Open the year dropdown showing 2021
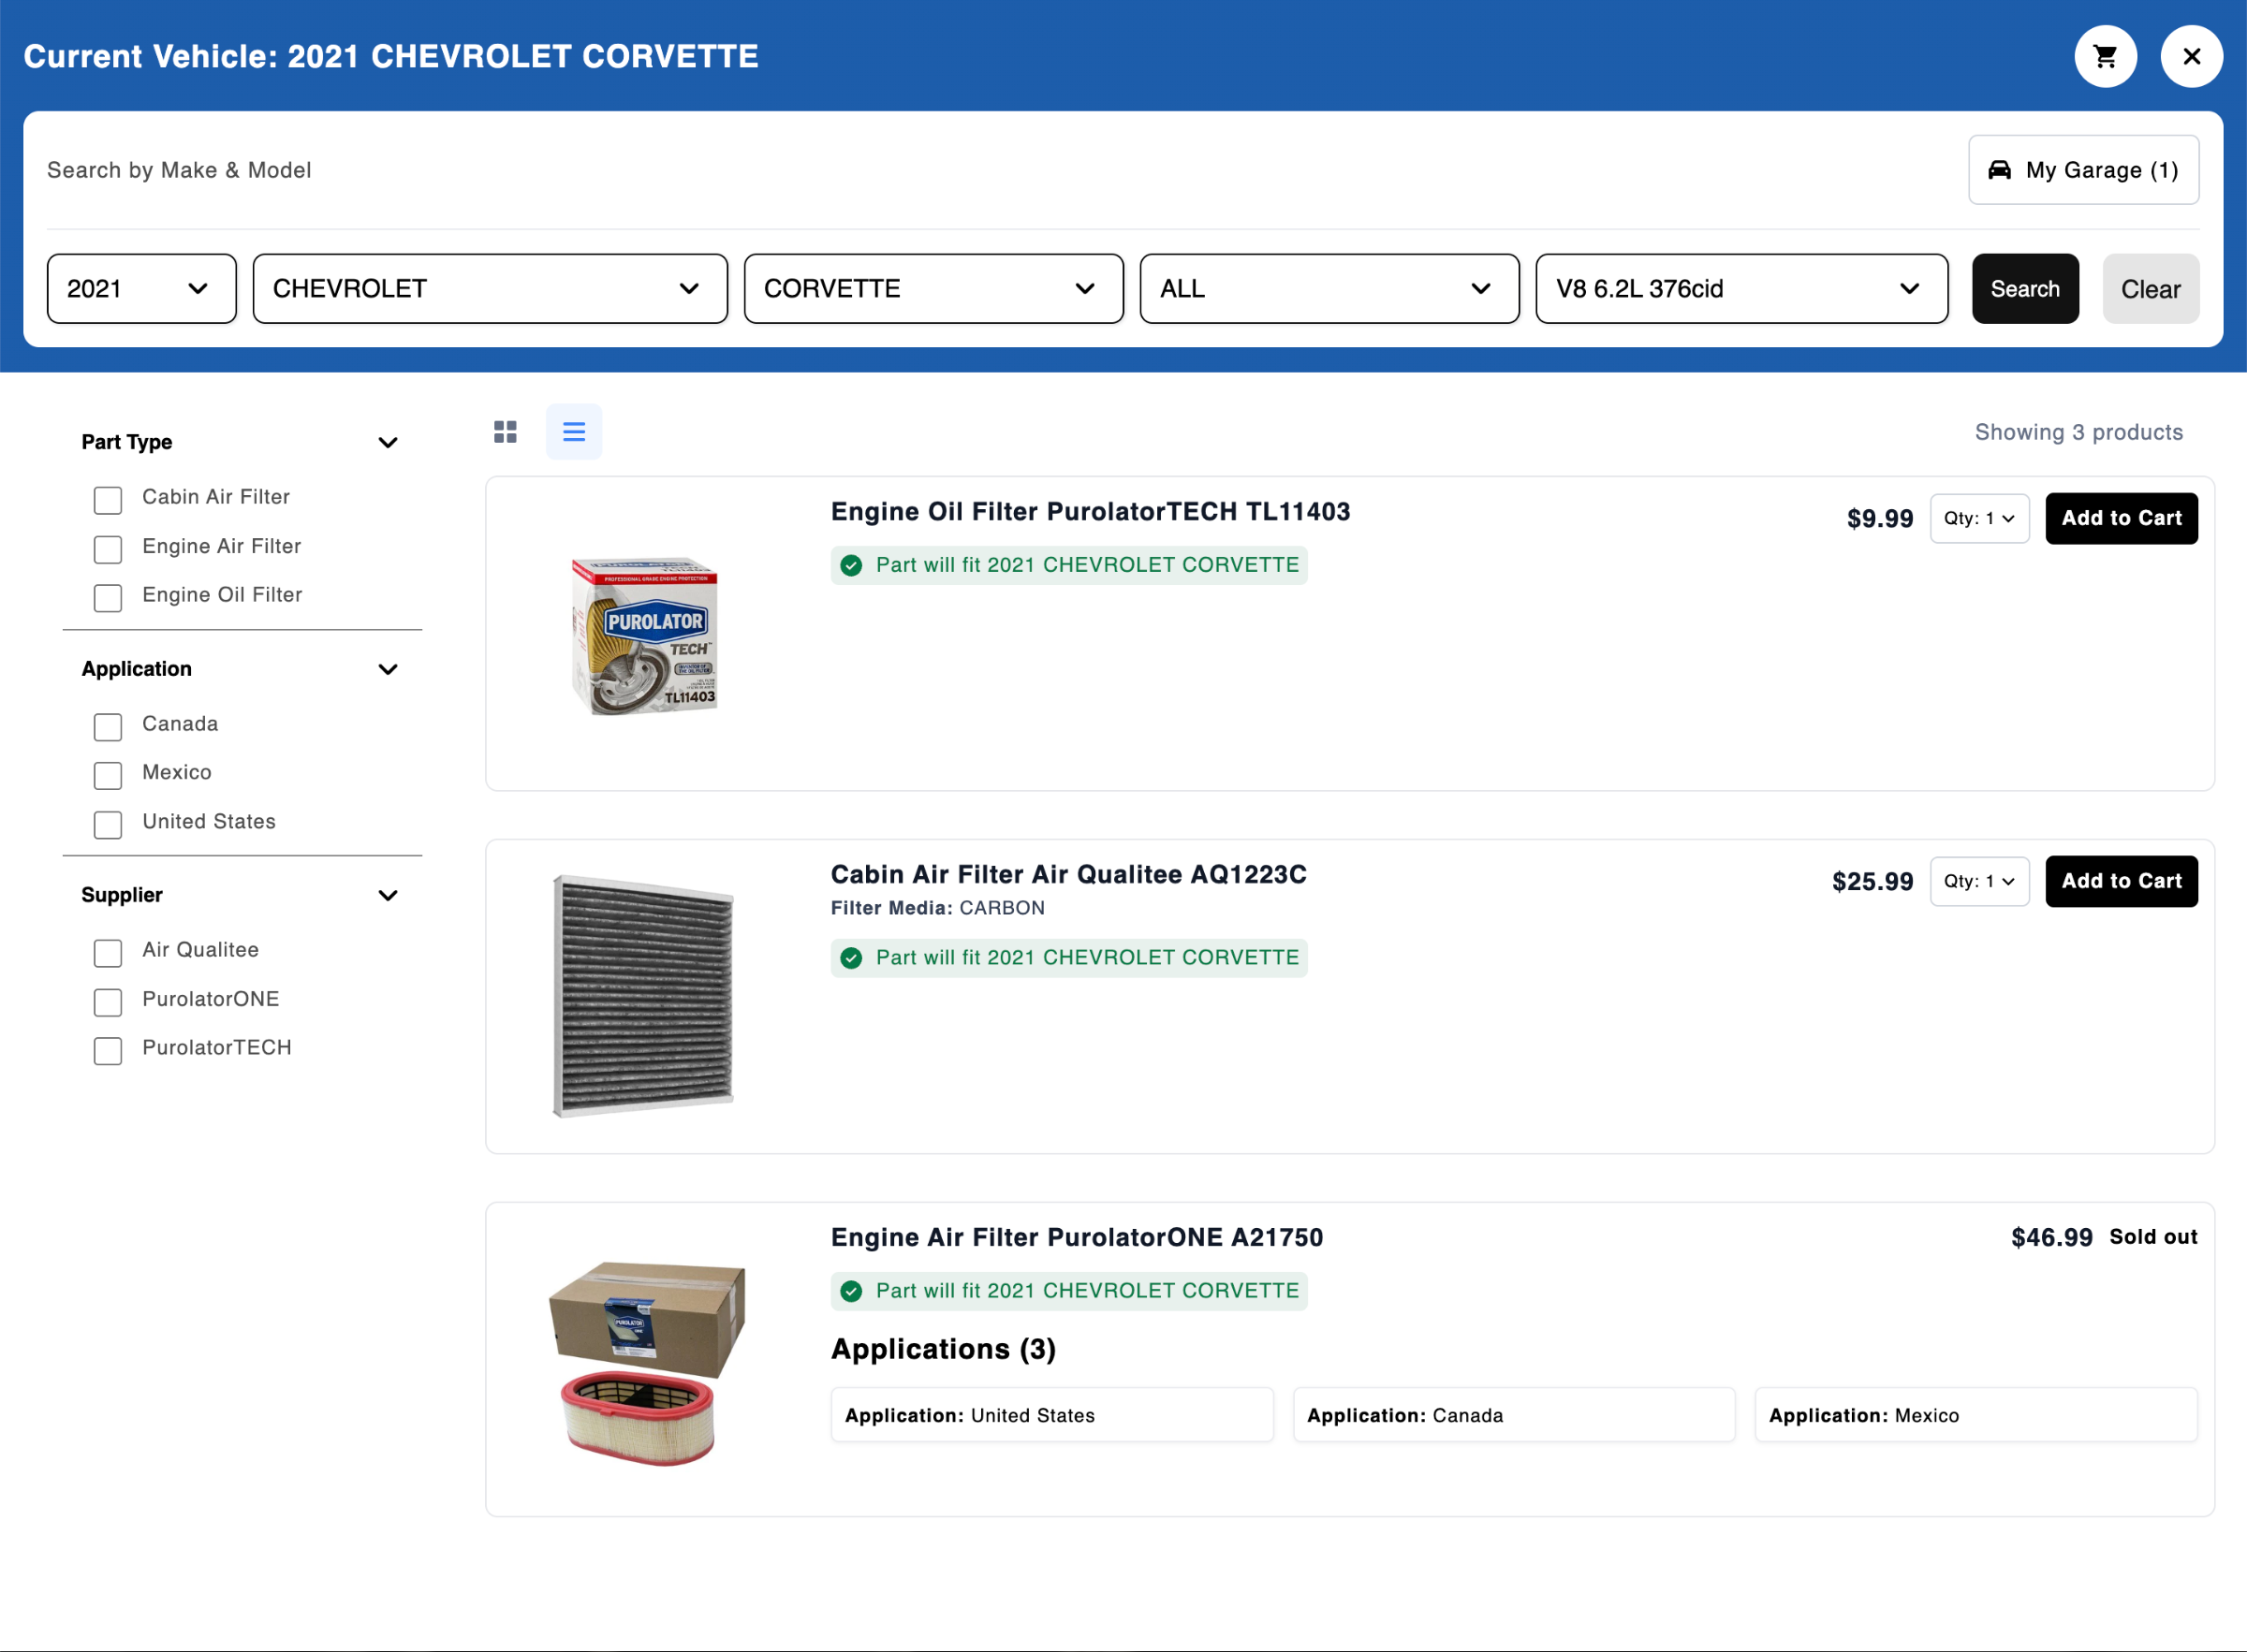 click(142, 289)
